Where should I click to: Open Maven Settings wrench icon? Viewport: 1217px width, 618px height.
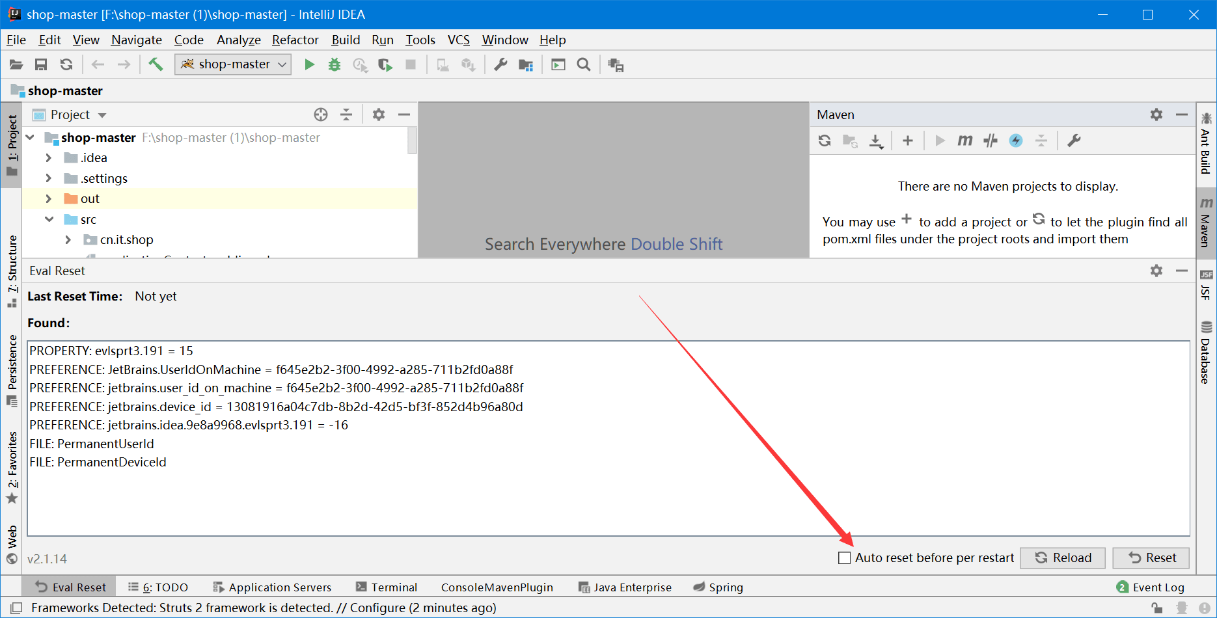pyautogui.click(x=1074, y=141)
